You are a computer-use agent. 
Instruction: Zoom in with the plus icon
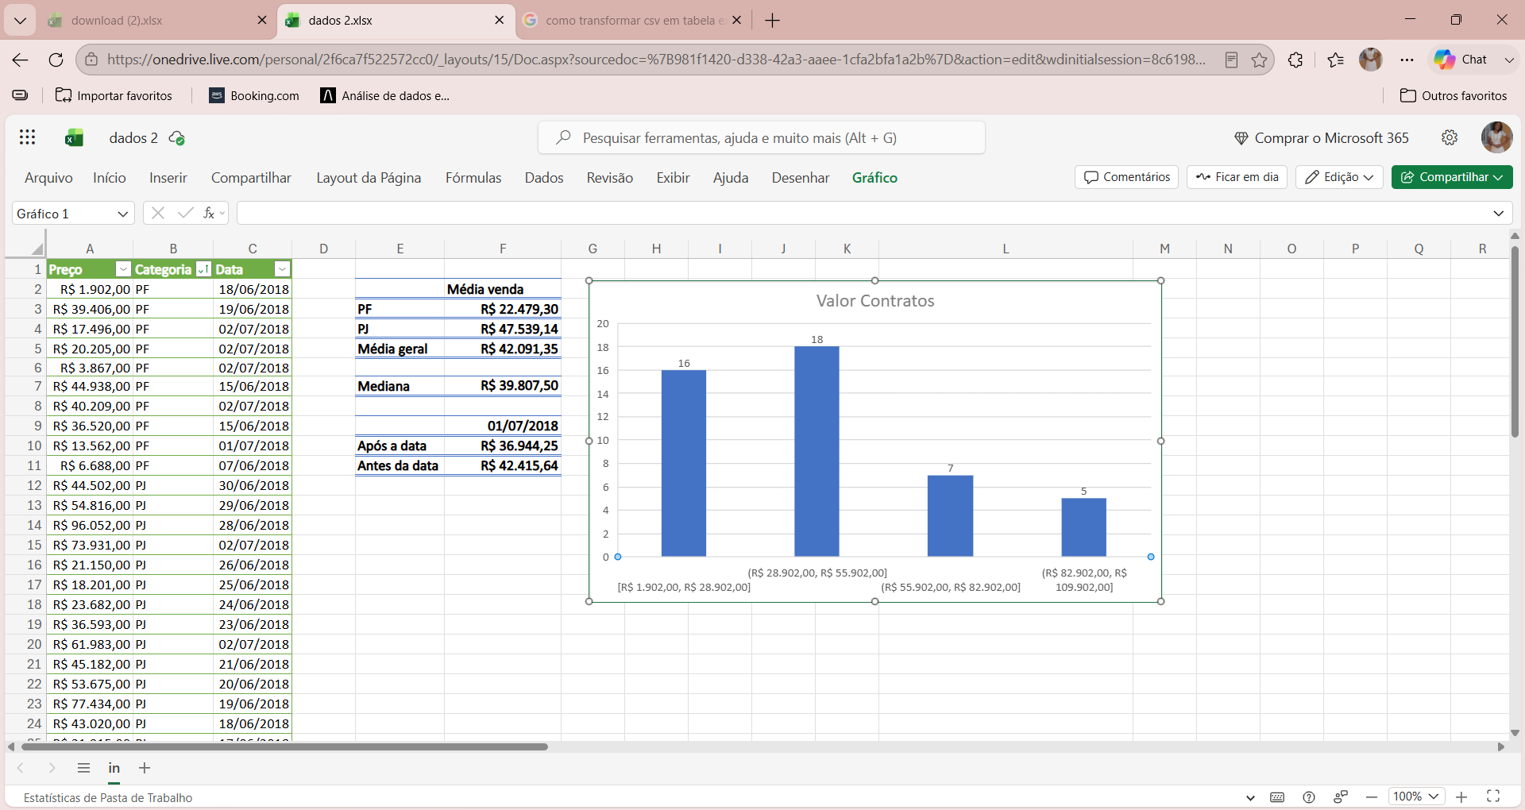pyautogui.click(x=1461, y=797)
